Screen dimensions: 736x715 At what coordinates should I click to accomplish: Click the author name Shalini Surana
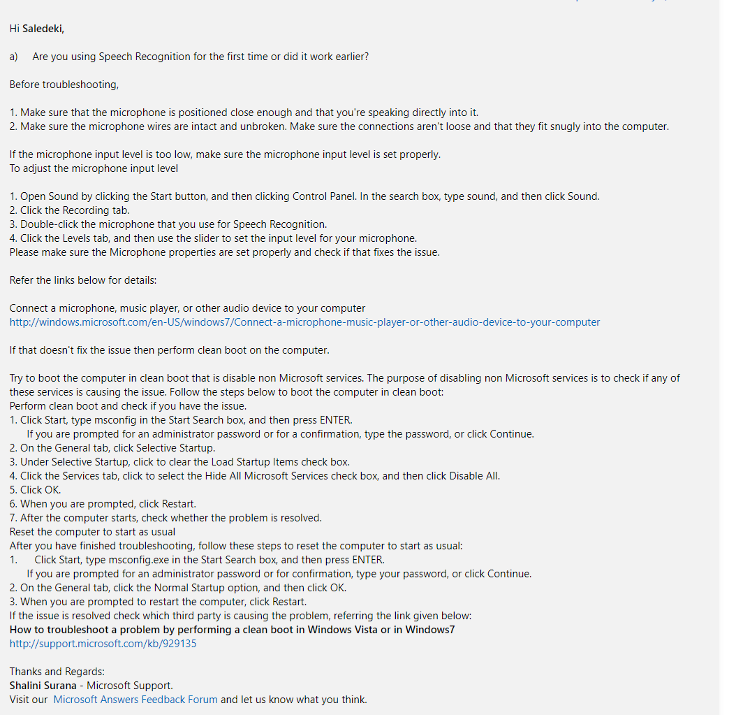(x=43, y=686)
